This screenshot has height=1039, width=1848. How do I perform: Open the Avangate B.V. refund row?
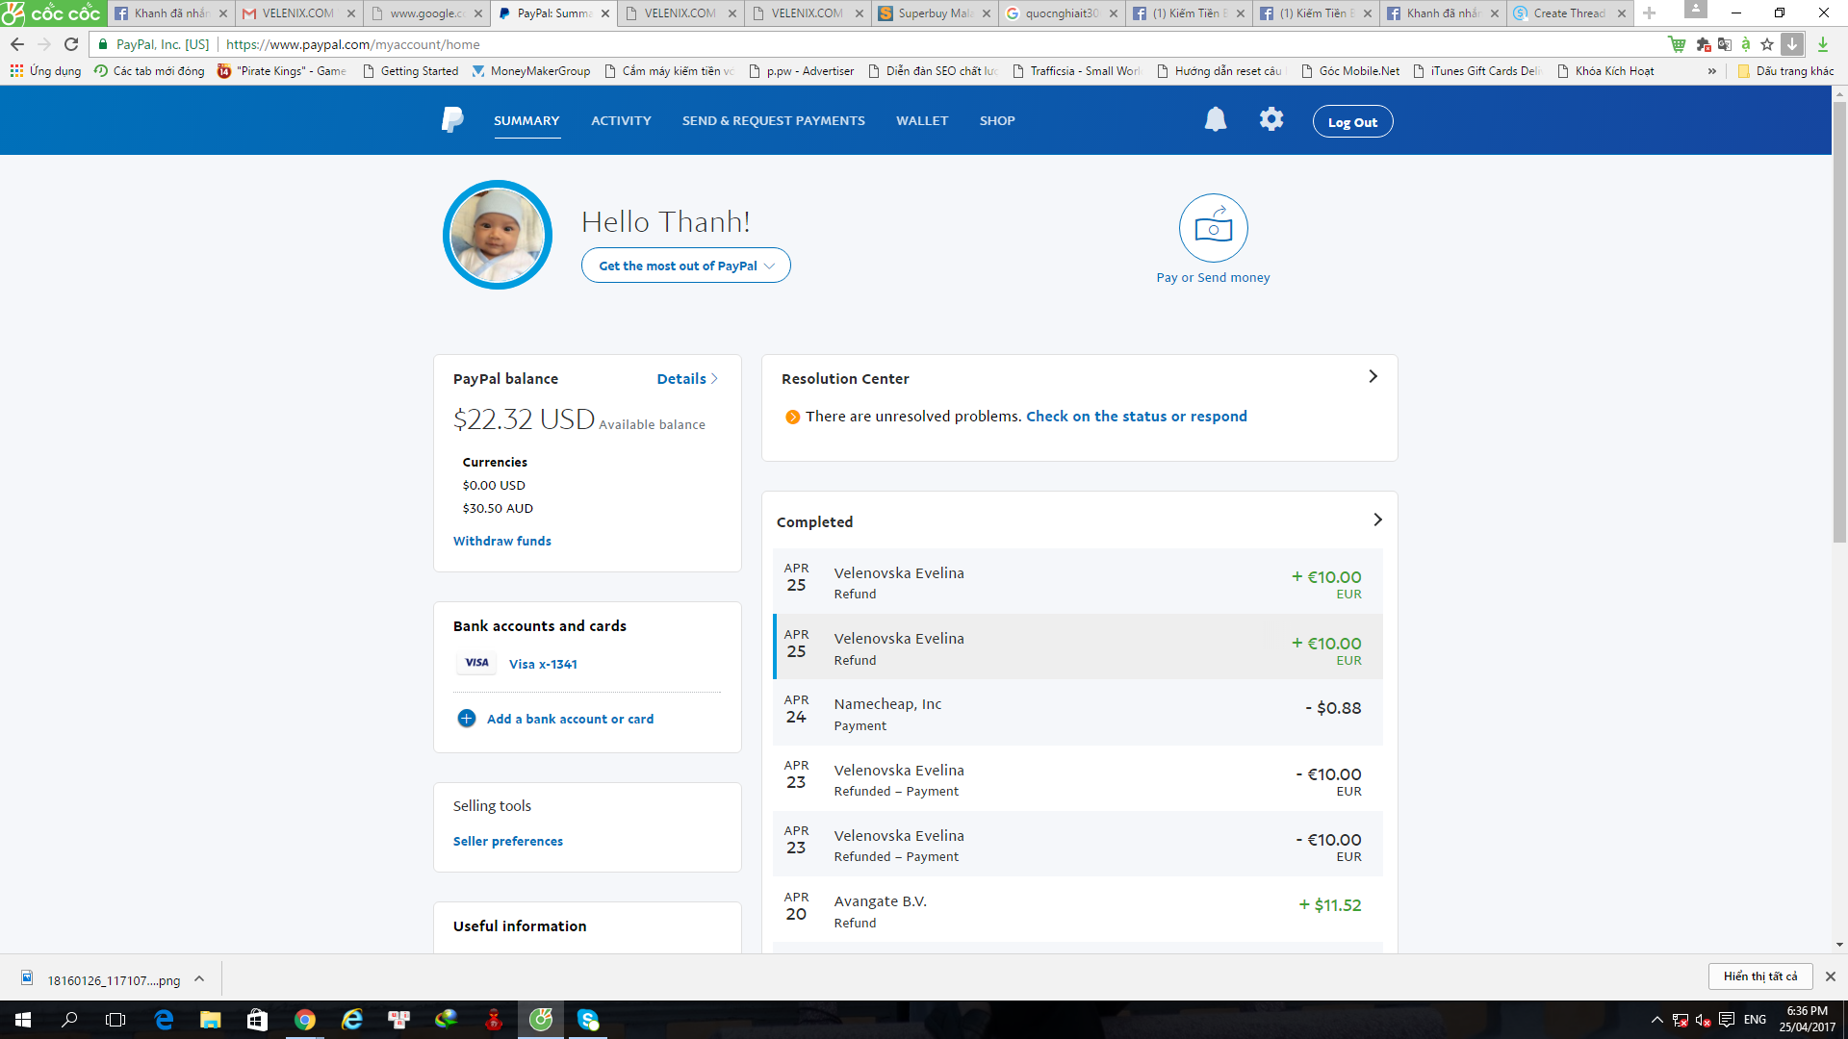(x=1078, y=910)
